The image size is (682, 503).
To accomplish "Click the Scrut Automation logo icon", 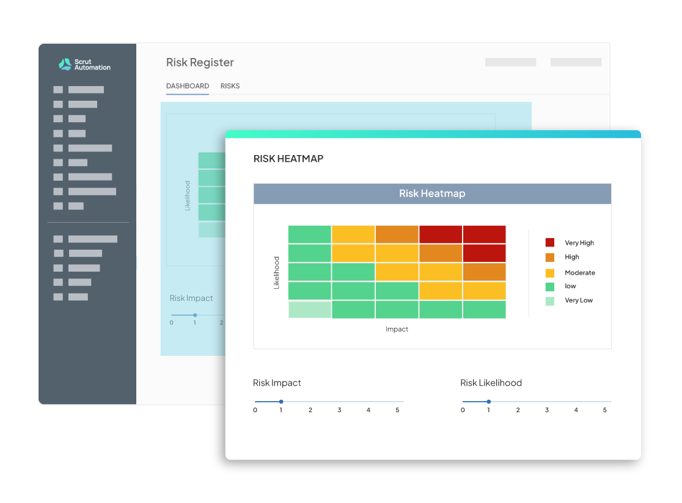I will tap(65, 64).
